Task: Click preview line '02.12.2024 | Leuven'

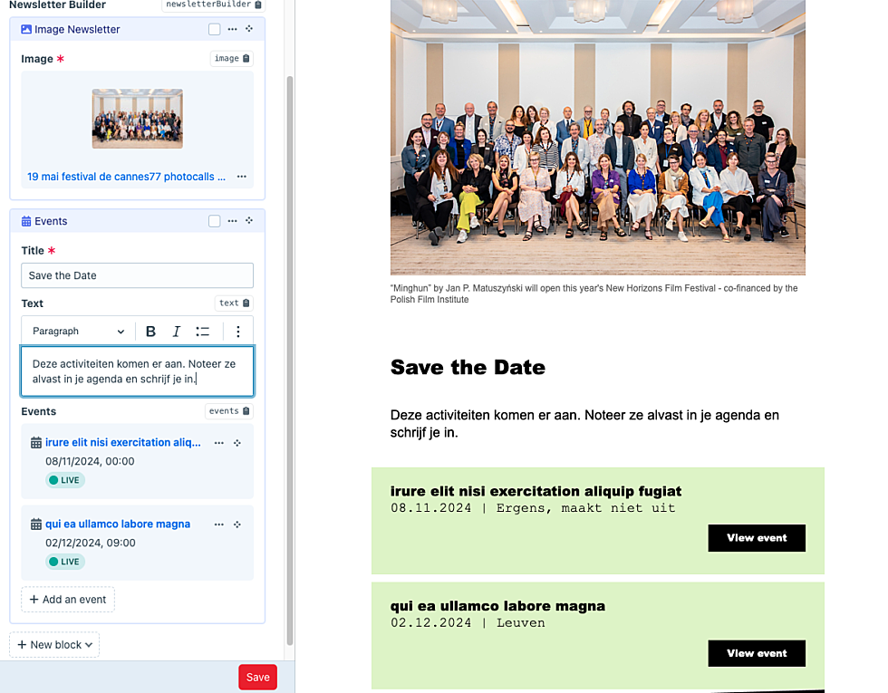Action: [468, 623]
